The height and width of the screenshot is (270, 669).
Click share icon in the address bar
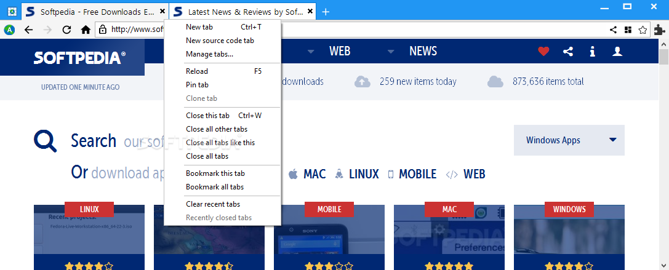613,30
